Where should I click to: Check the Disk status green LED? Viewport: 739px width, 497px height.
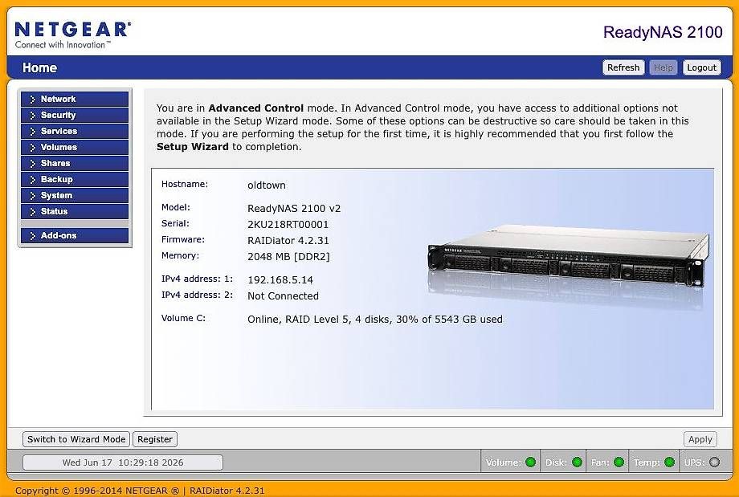click(x=577, y=462)
